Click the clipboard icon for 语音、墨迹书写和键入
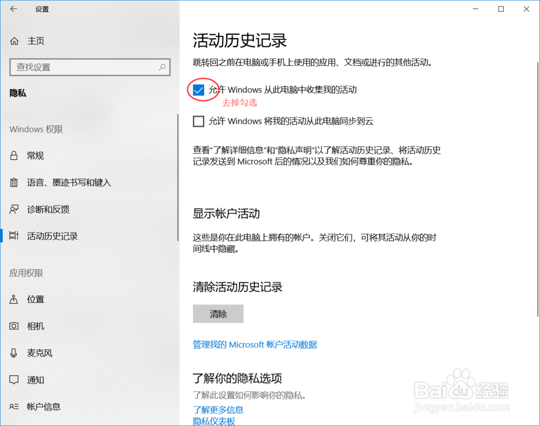 tap(14, 182)
